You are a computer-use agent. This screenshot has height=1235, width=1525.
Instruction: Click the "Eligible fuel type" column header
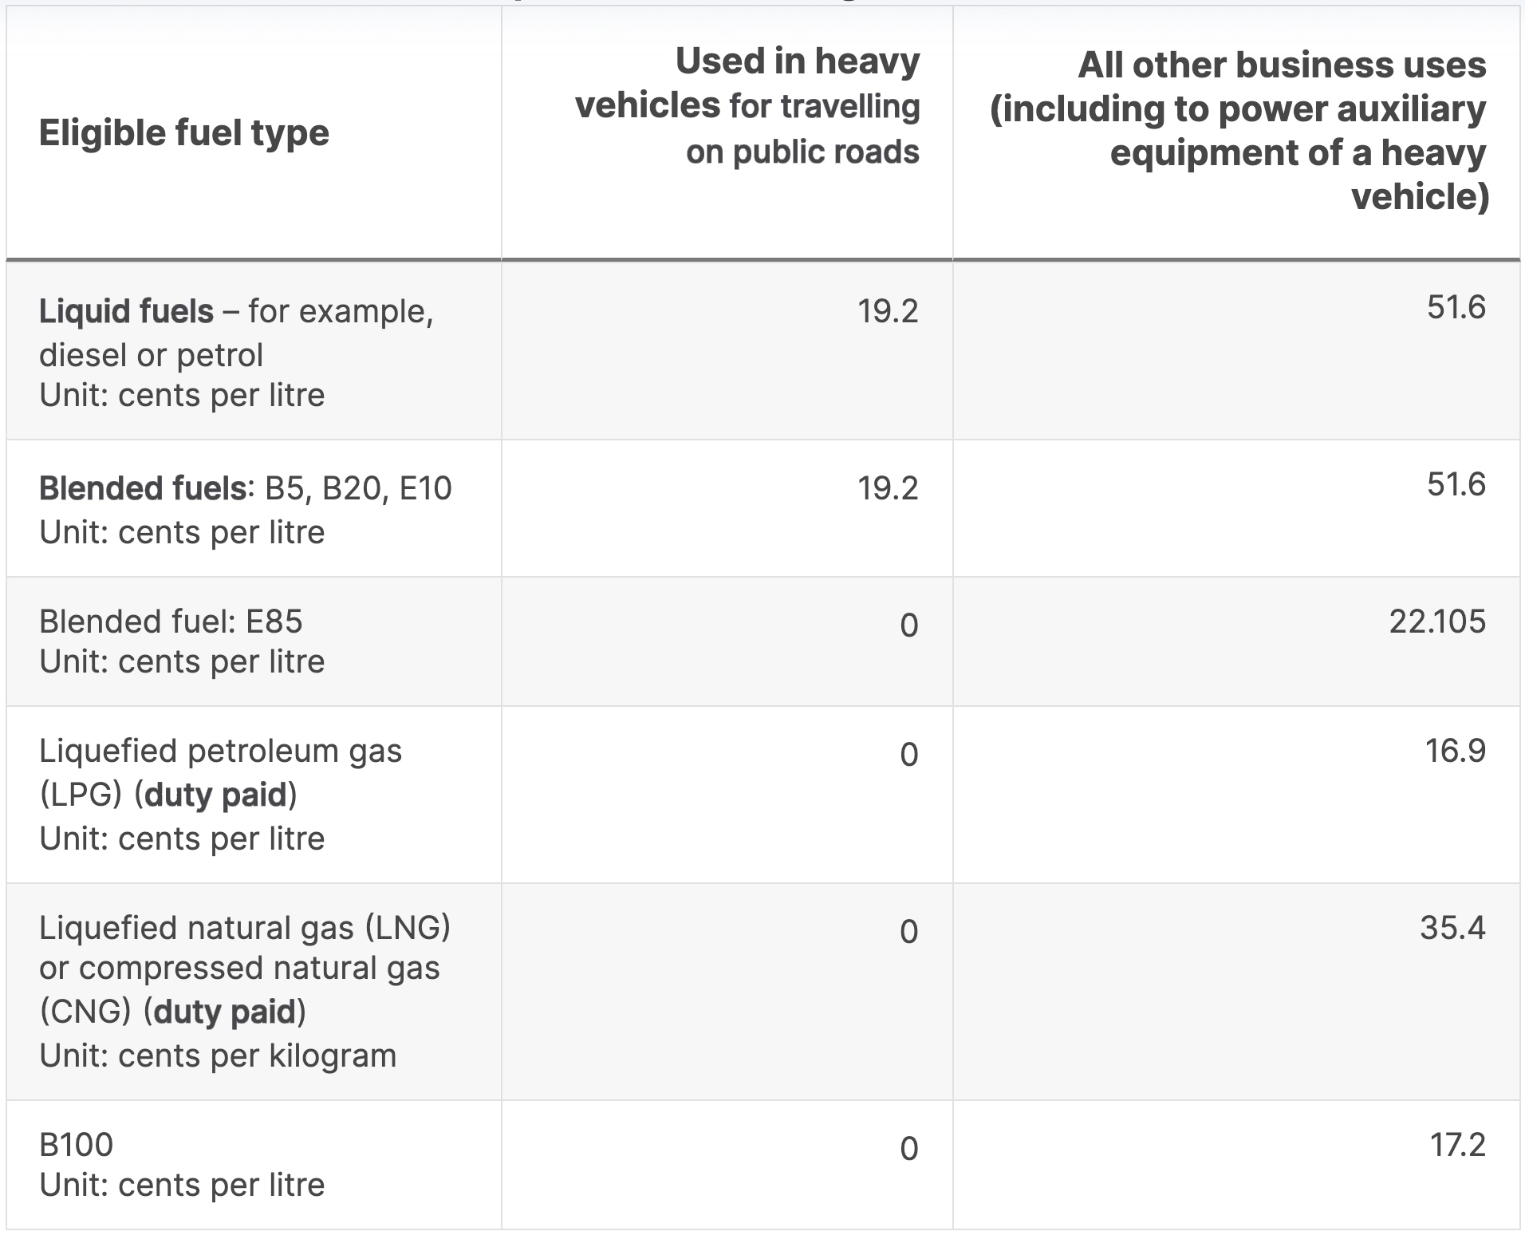point(183,132)
